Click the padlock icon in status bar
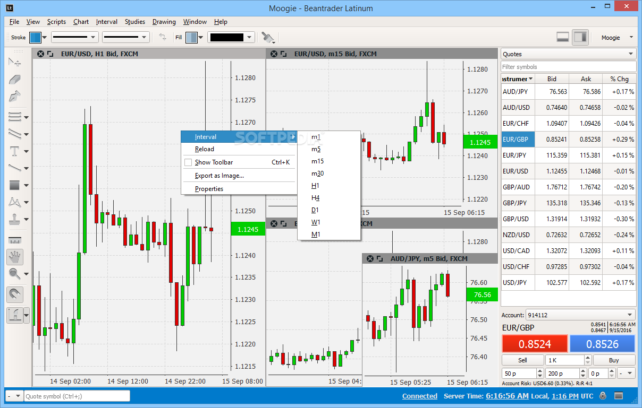Image resolution: width=642 pixels, height=408 pixels. pyautogui.click(x=602, y=396)
